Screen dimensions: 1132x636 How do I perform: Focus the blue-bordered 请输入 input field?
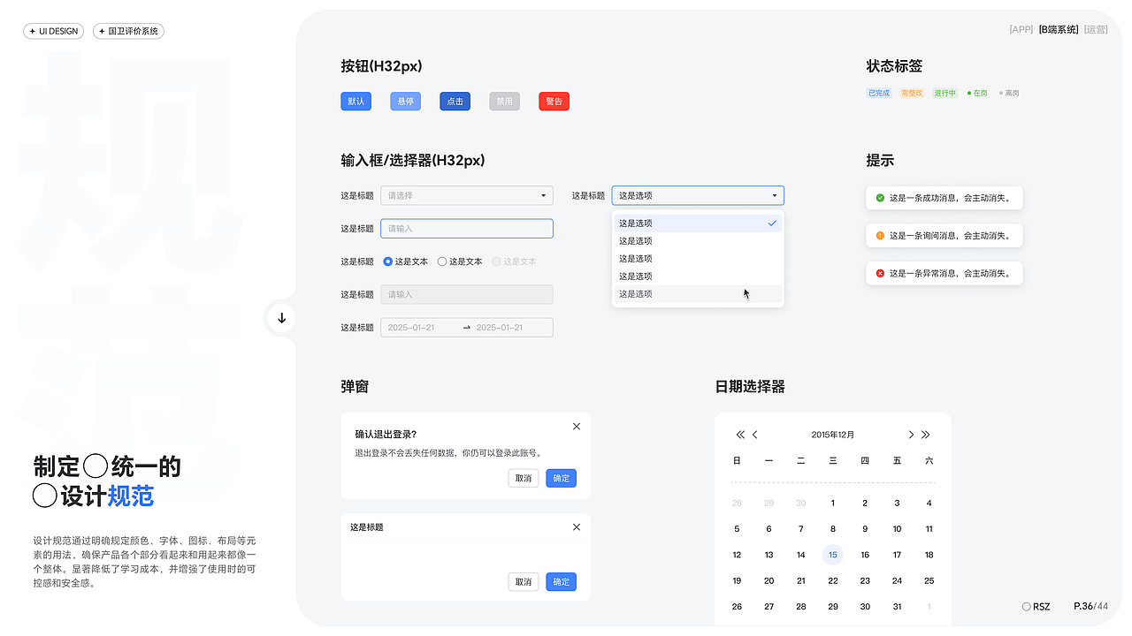pos(467,229)
